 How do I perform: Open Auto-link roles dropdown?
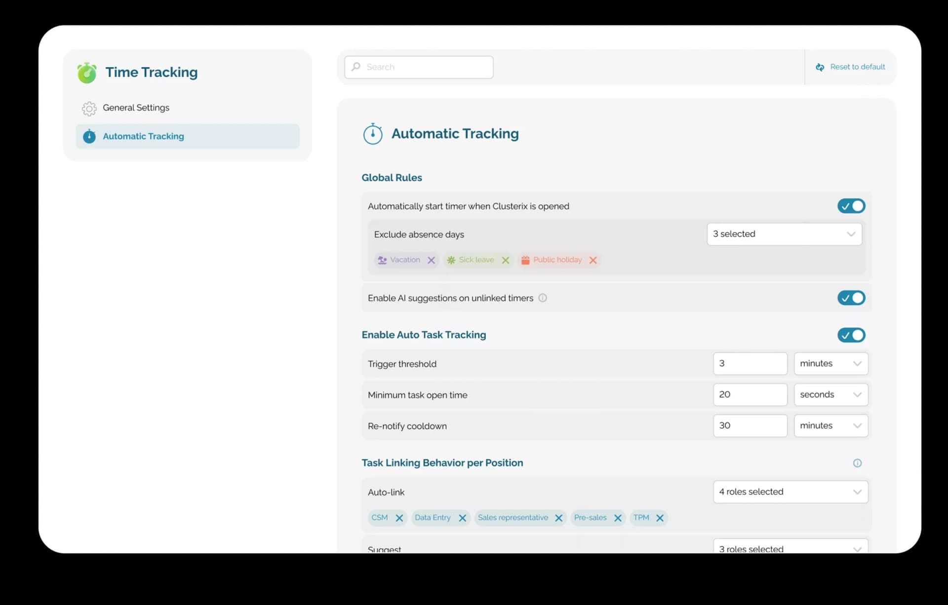pos(790,492)
